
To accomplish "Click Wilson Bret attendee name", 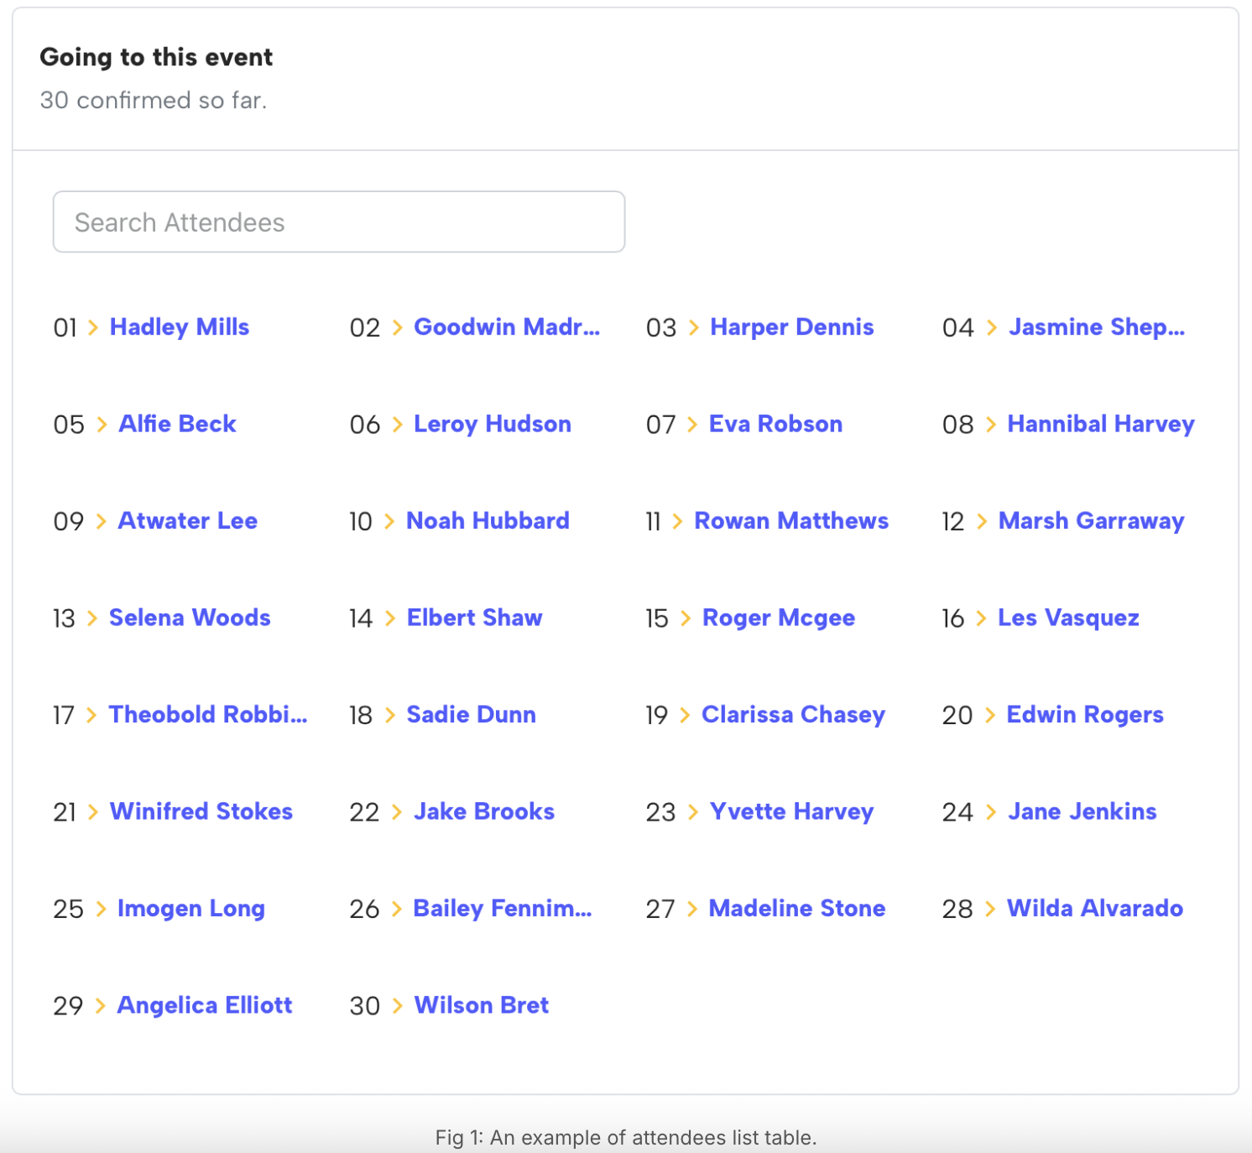I will 481,1005.
